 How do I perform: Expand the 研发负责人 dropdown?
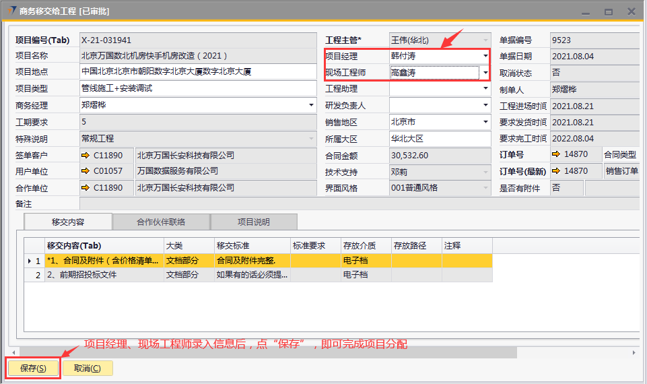pos(485,106)
